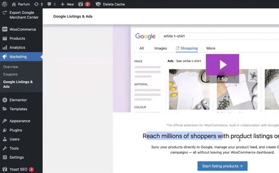Click the Analytics bar chart icon
The width and height of the screenshot is (279, 173).
5,47
